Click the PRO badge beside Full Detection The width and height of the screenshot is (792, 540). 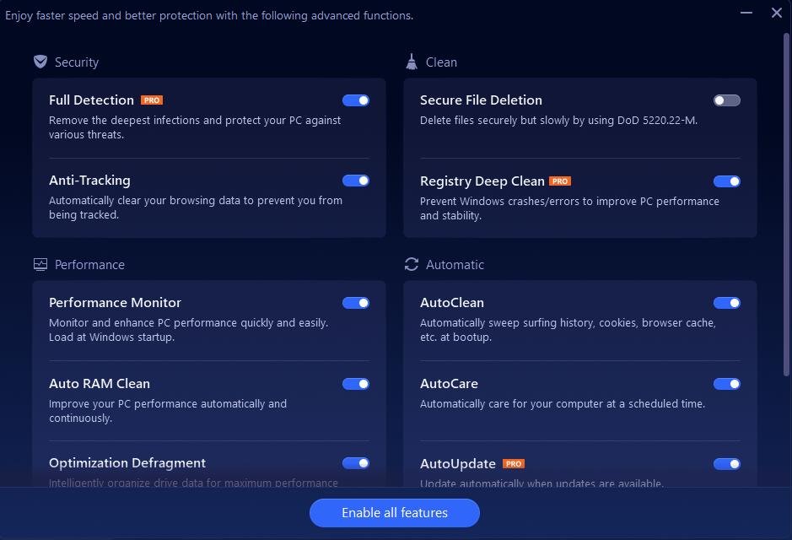[152, 100]
